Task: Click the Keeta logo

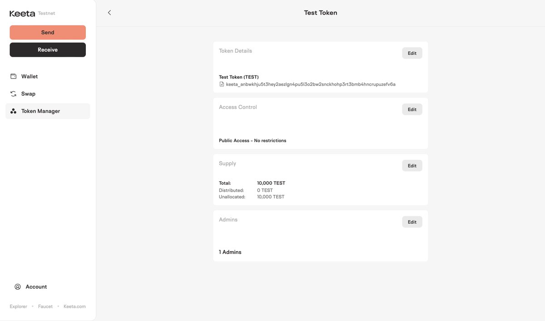Action: tap(22, 14)
